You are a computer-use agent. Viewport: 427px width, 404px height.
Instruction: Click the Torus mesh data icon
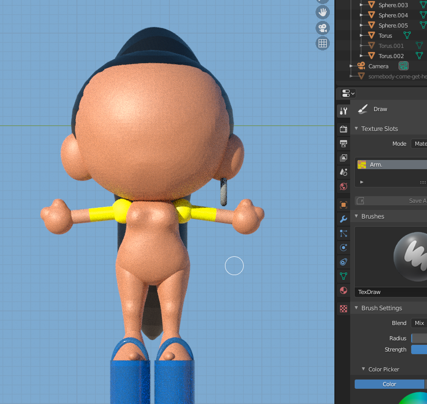click(407, 35)
